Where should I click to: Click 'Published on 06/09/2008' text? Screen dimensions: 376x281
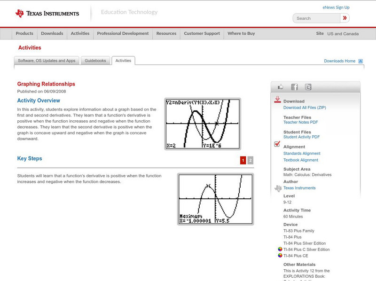click(41, 91)
